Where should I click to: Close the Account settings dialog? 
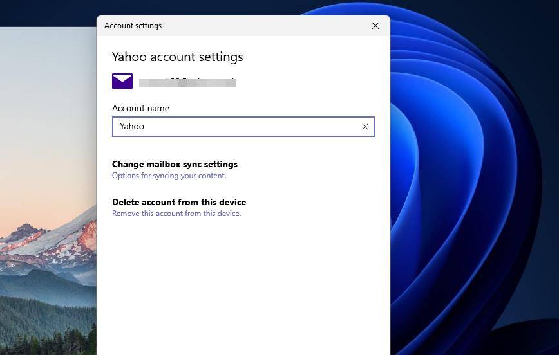[375, 26]
